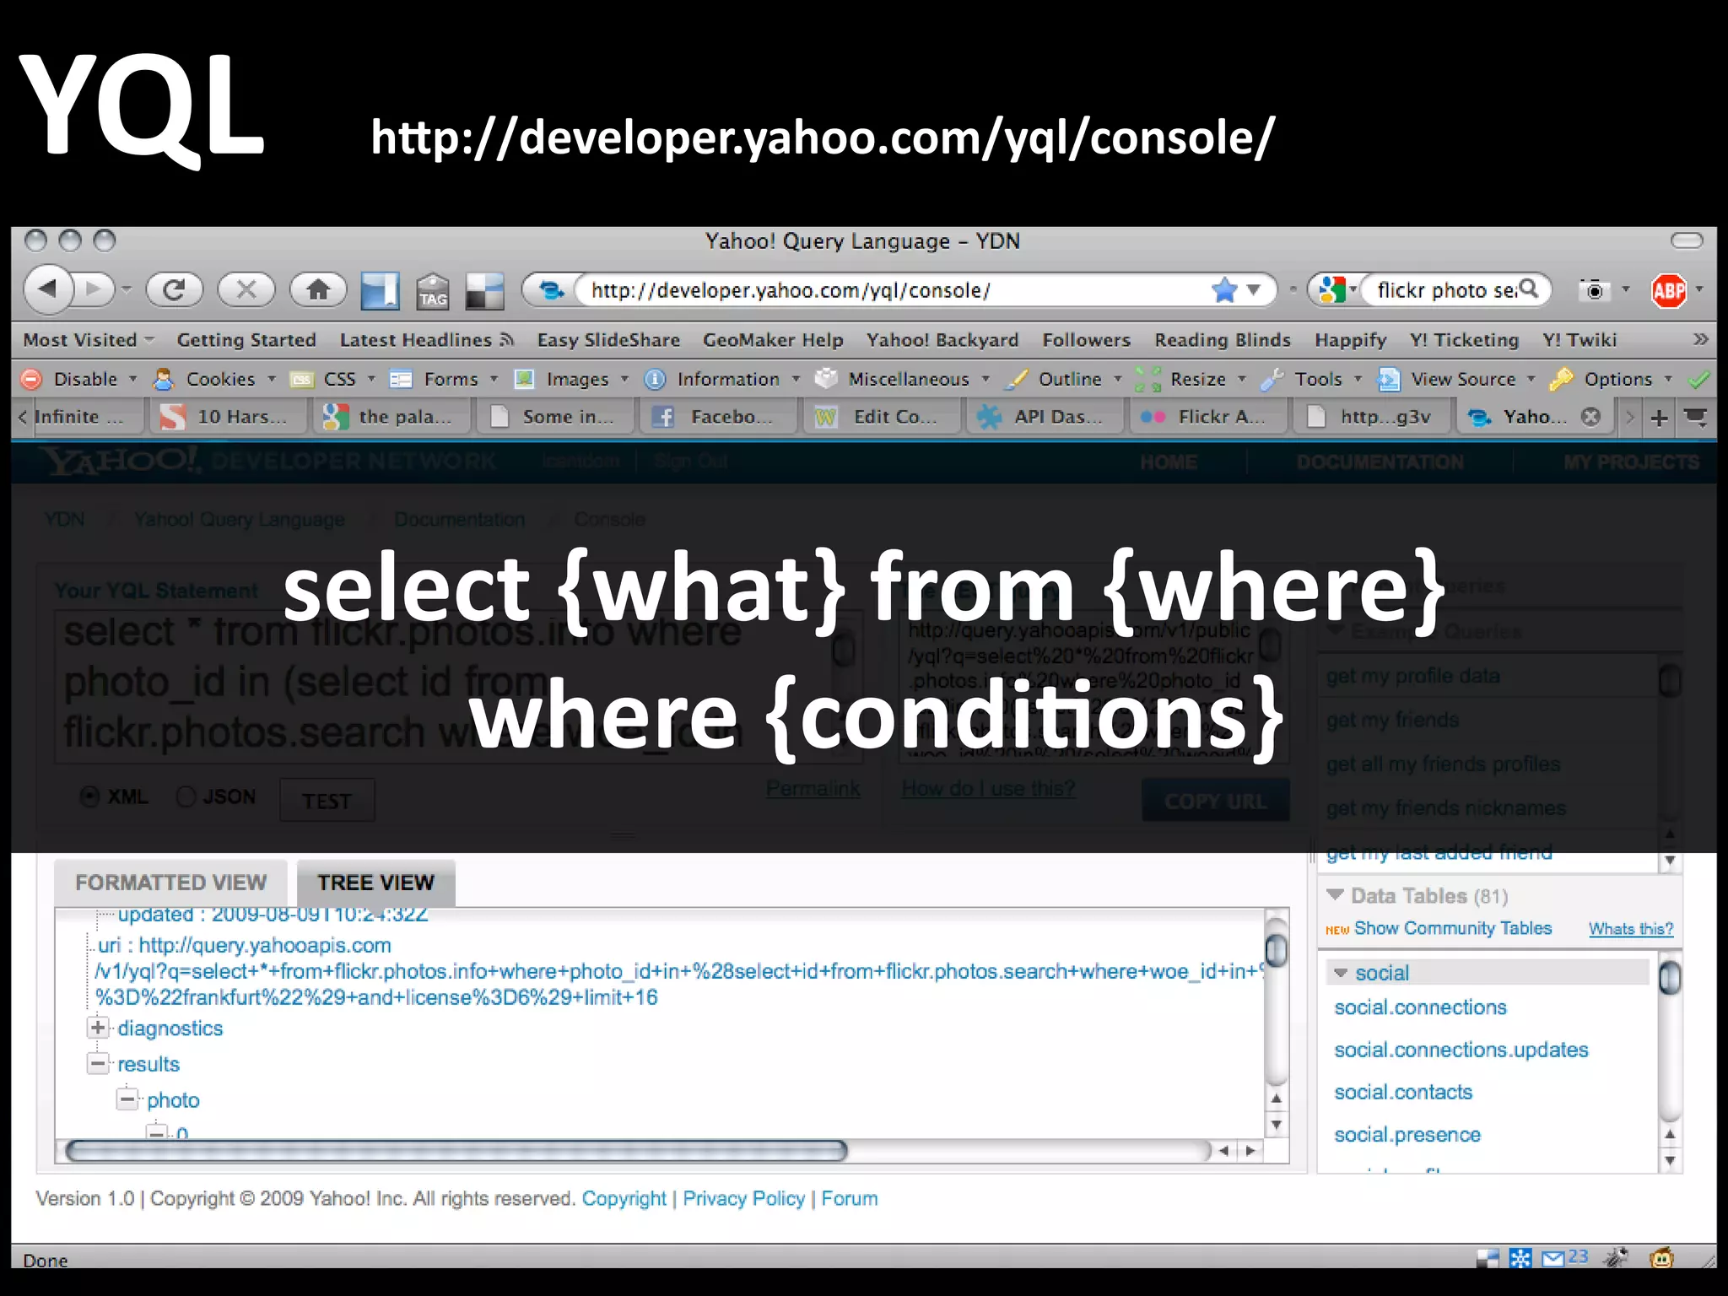Open the Easy SlideShare bookmark

[608, 339]
